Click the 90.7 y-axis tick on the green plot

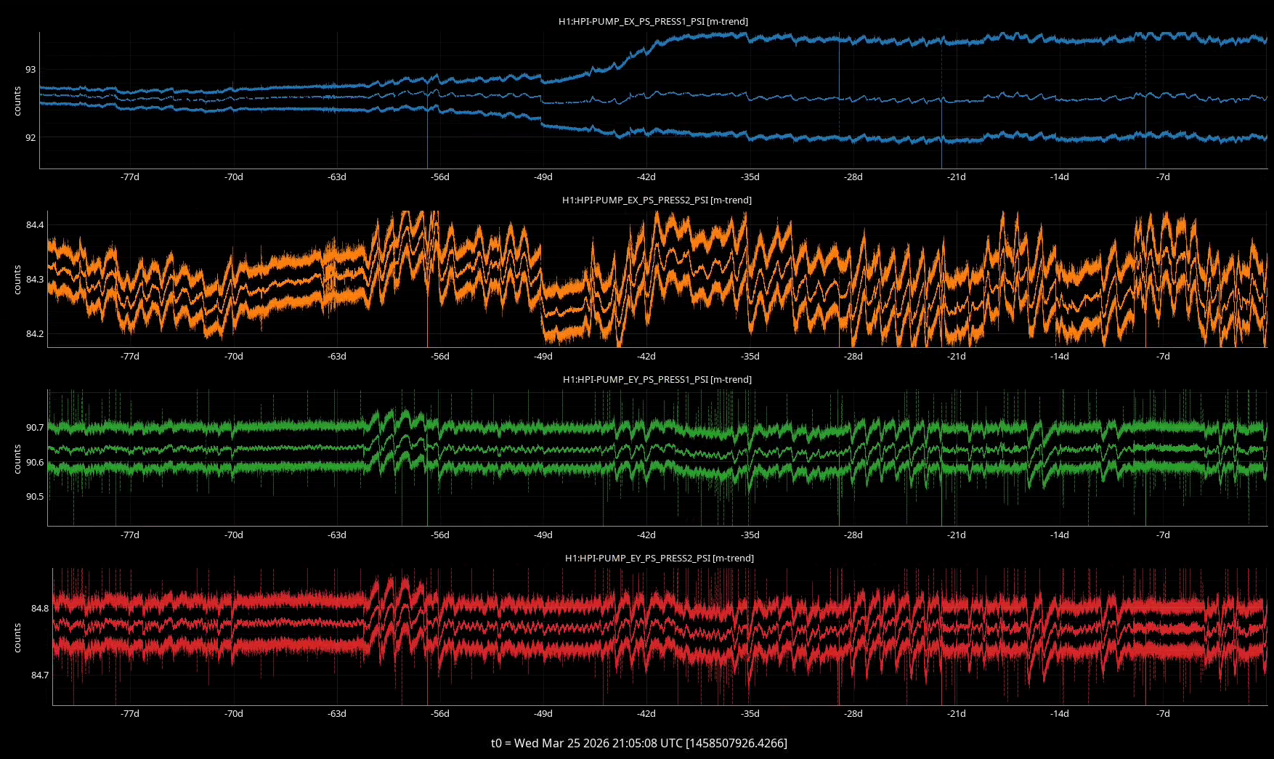pos(35,428)
